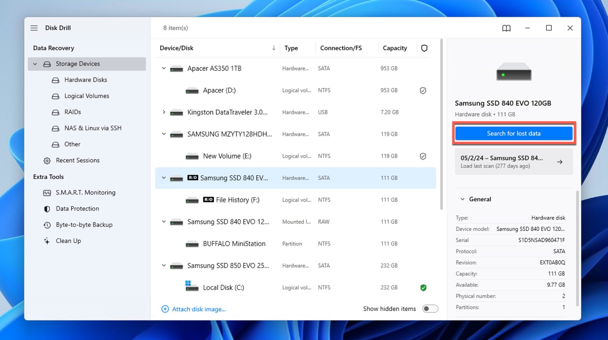Click the green shield for Local Disk (C:)
This screenshot has height=340, width=608.
[x=423, y=288]
